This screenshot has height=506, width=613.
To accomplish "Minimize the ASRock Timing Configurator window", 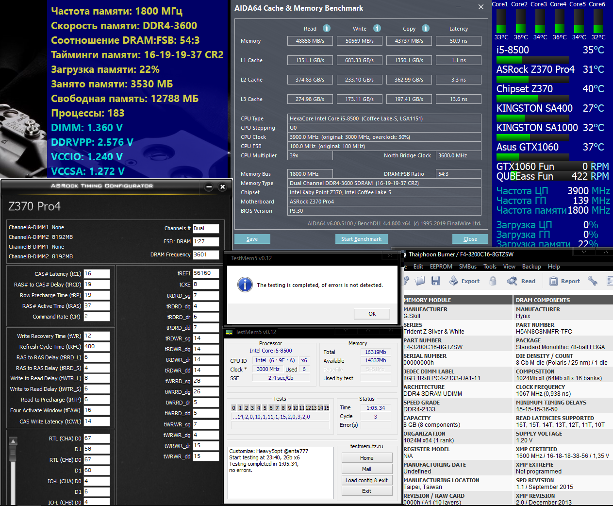I will [209, 186].
